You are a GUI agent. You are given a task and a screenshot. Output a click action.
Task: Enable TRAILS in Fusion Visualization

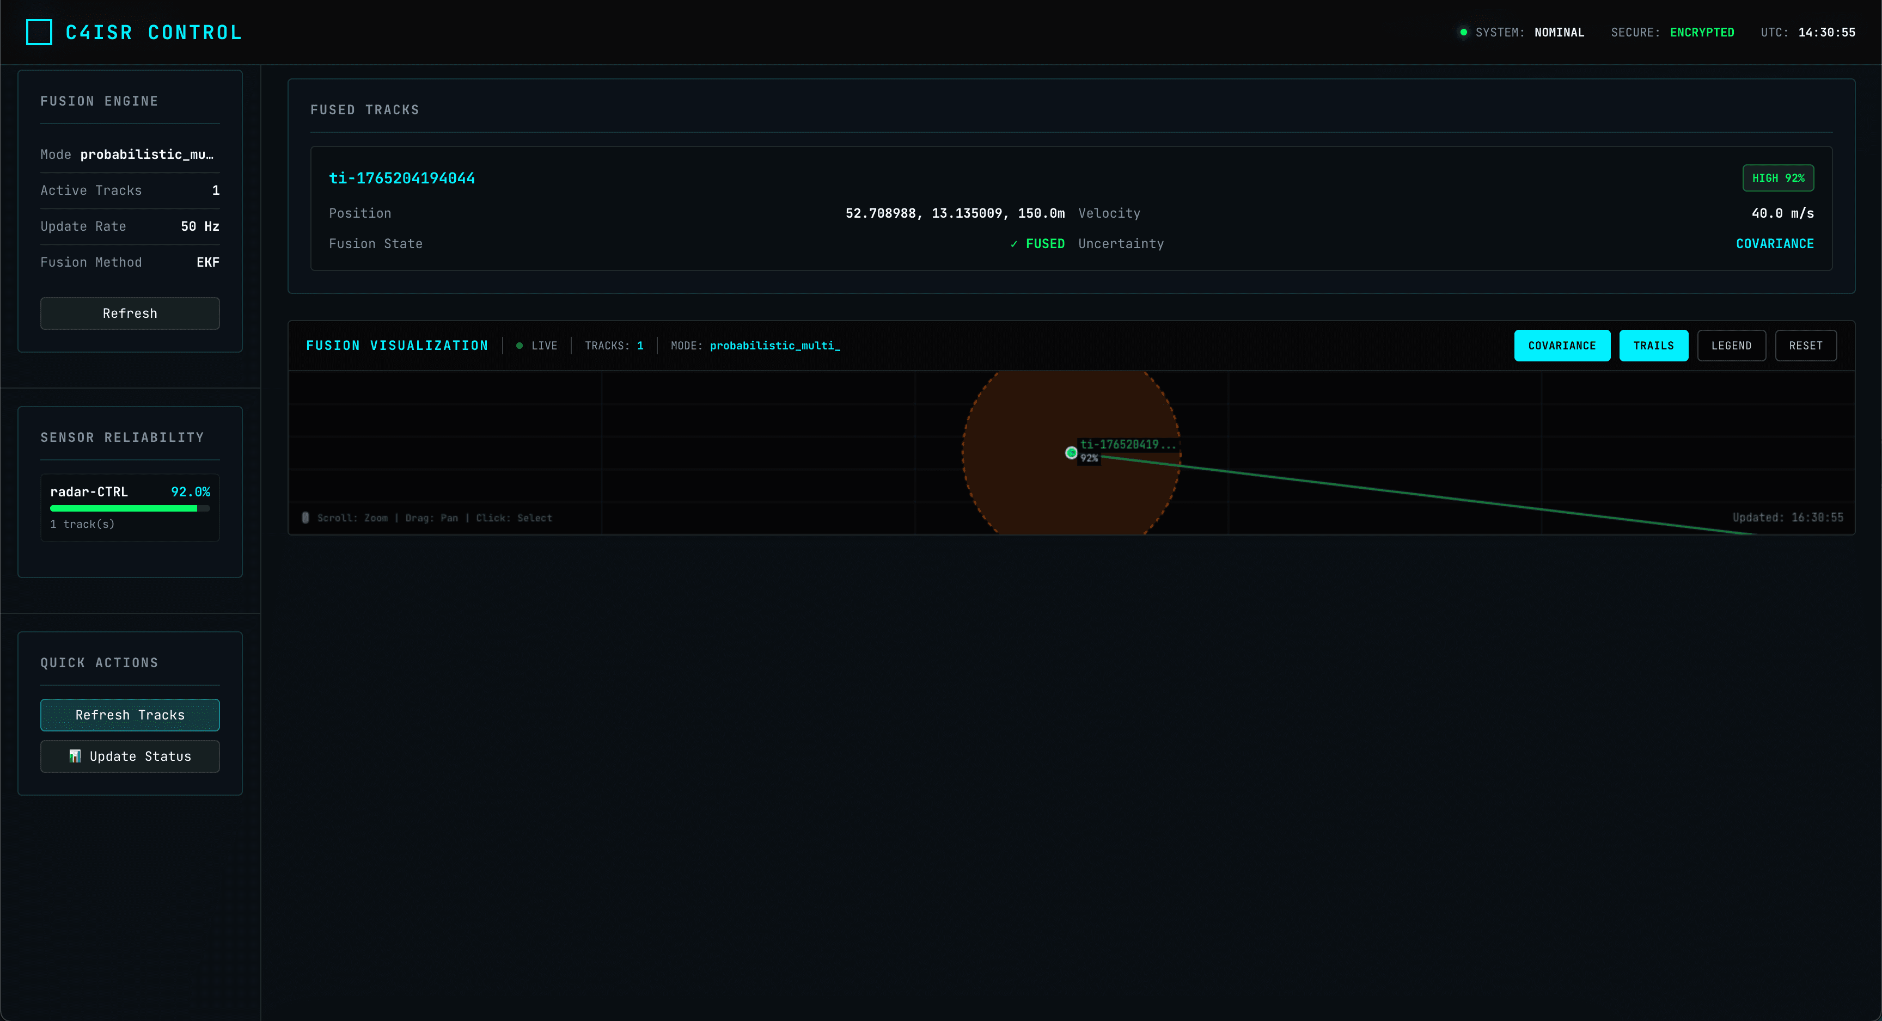tap(1653, 346)
